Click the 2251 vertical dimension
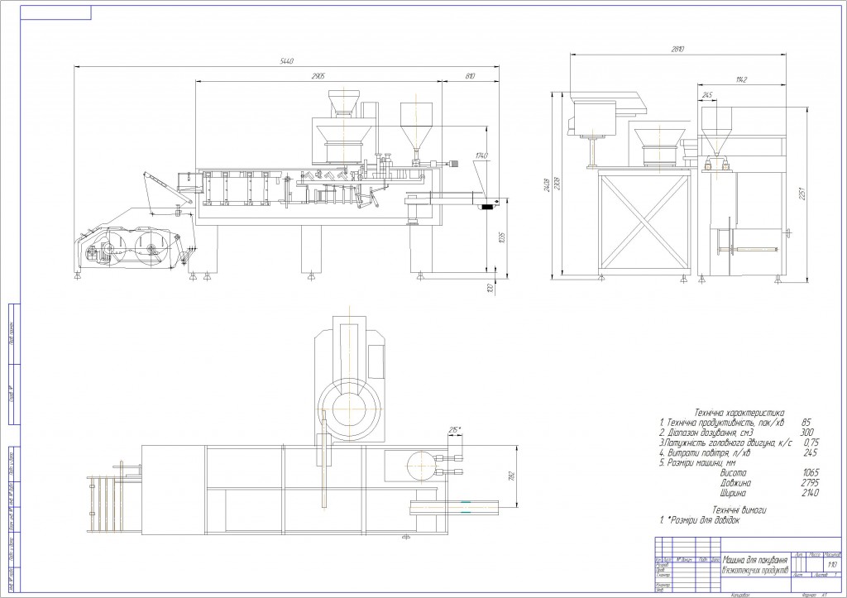This screenshot has height=598, width=847. (802, 194)
